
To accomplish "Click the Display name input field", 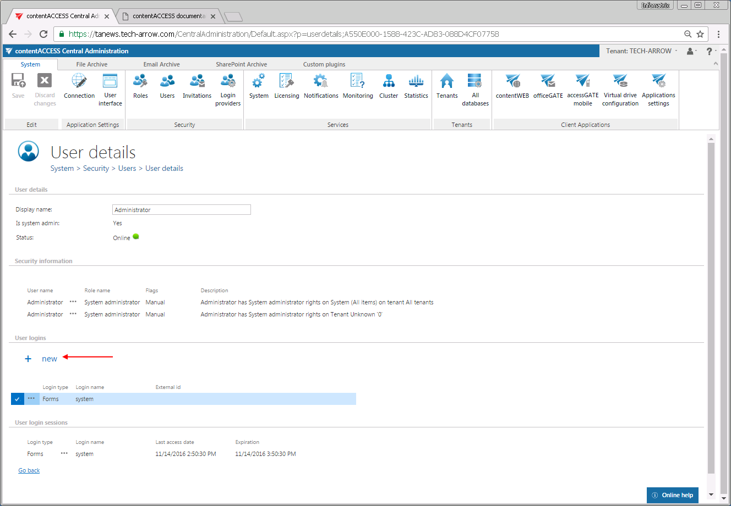I will coord(181,210).
